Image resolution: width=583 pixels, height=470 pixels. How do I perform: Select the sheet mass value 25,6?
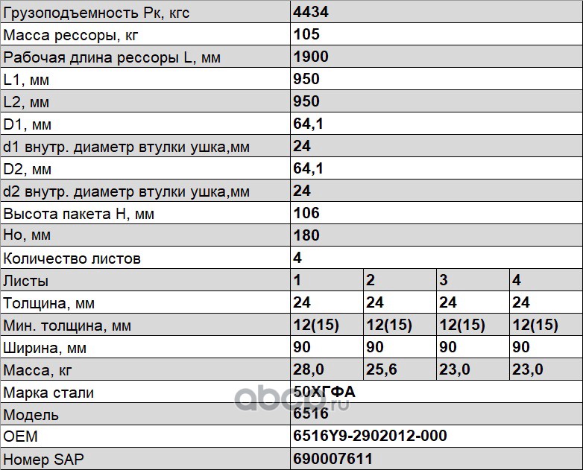tap(380, 369)
